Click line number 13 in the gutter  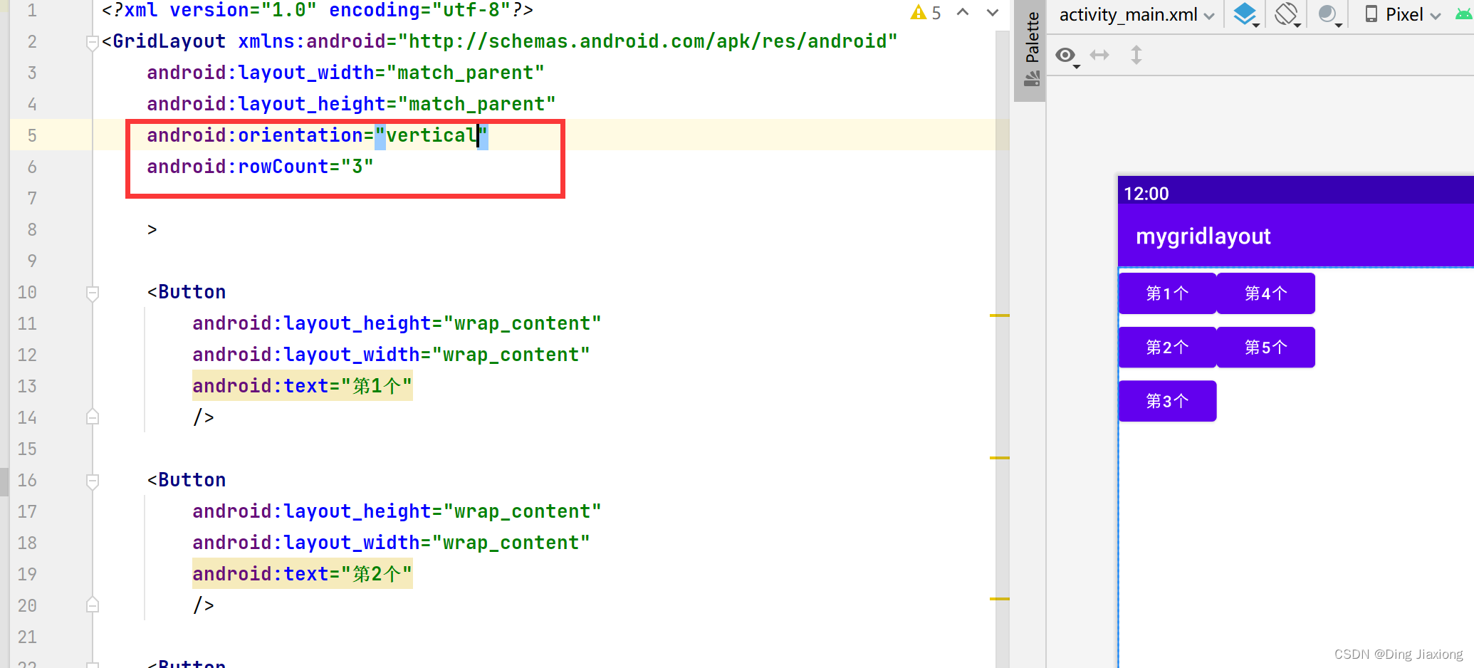point(27,386)
